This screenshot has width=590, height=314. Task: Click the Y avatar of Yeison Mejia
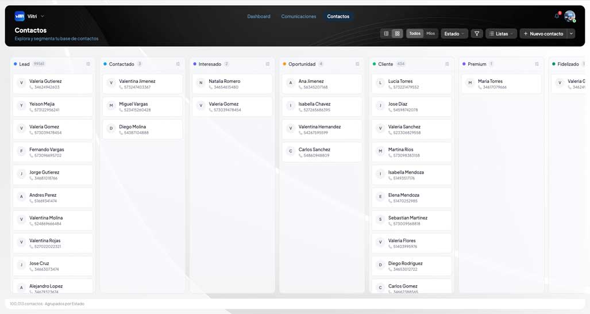21,105
